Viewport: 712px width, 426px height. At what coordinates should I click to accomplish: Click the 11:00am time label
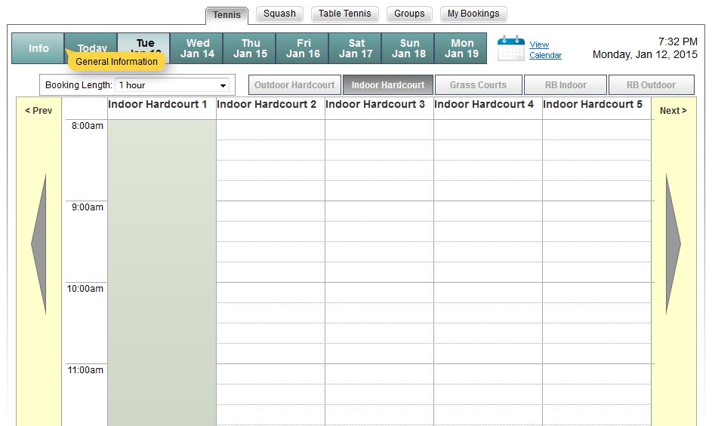coord(85,370)
